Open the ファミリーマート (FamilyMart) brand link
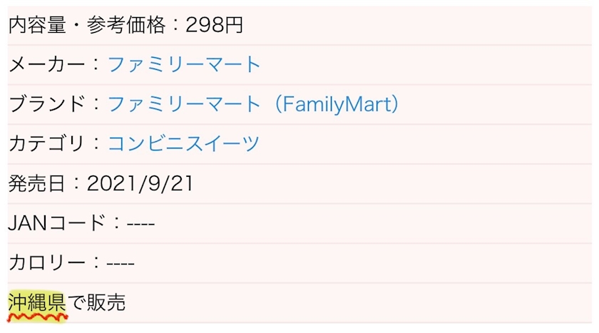 tap(253, 104)
